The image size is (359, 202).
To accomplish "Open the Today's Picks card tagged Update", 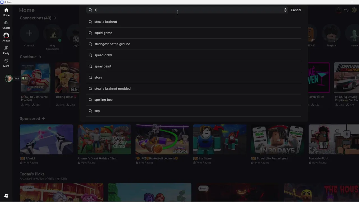I will coord(61,192).
